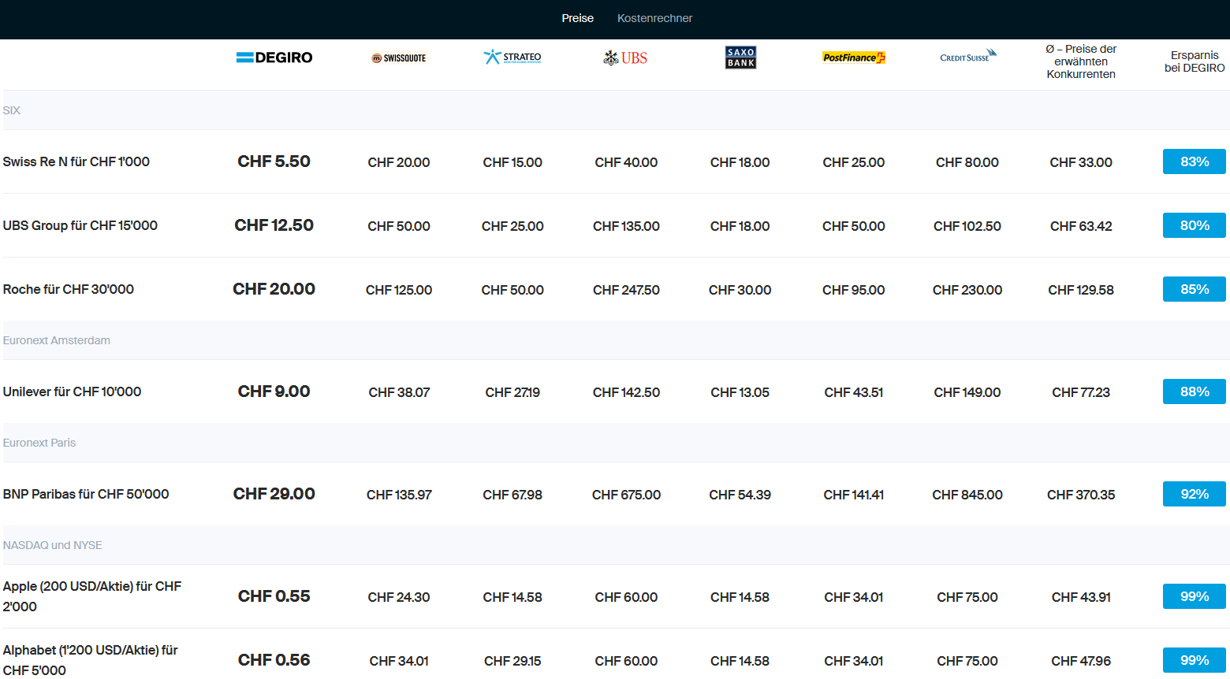
Task: Click average price CHF 33.00
Action: point(1081,162)
